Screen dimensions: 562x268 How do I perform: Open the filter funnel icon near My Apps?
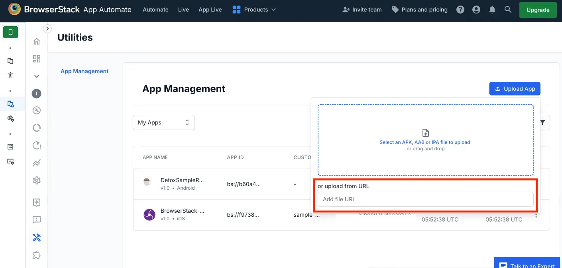point(542,122)
